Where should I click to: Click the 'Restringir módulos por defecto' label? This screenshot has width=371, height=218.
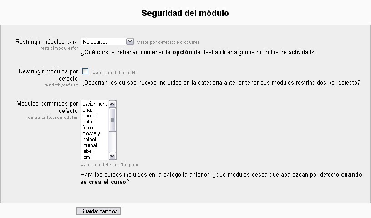[x=48, y=75]
